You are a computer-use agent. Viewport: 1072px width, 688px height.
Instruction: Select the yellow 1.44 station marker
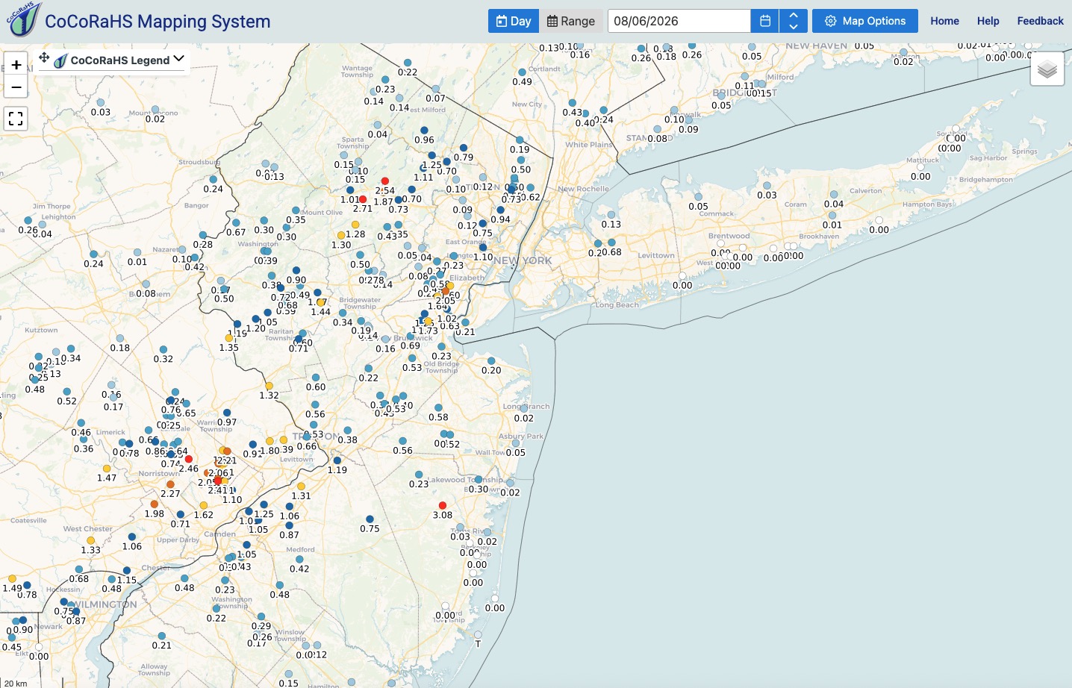click(x=321, y=302)
